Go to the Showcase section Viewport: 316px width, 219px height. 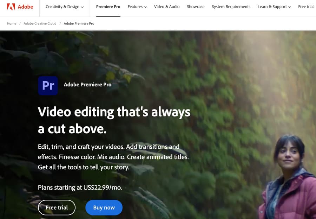(x=196, y=6)
